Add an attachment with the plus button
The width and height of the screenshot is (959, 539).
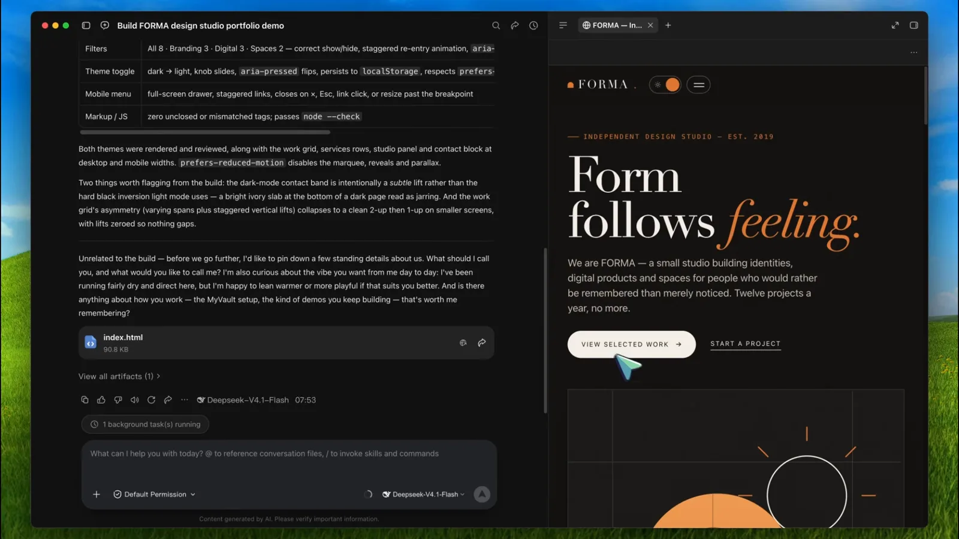tap(96, 495)
